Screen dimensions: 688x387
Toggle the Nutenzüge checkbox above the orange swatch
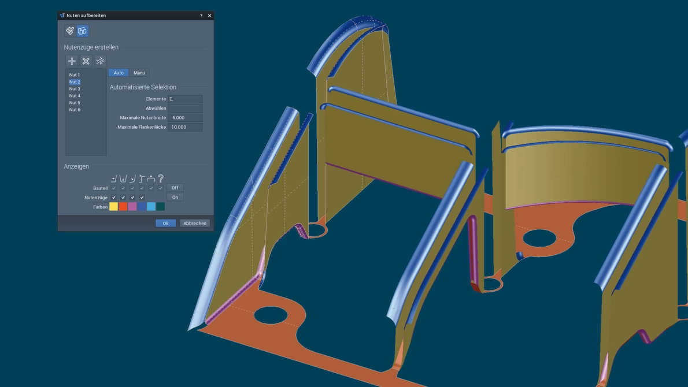point(123,198)
